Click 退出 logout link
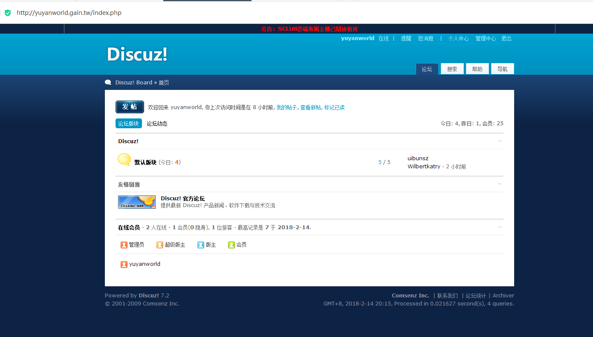Image resolution: width=593 pixels, height=337 pixels. click(506, 38)
